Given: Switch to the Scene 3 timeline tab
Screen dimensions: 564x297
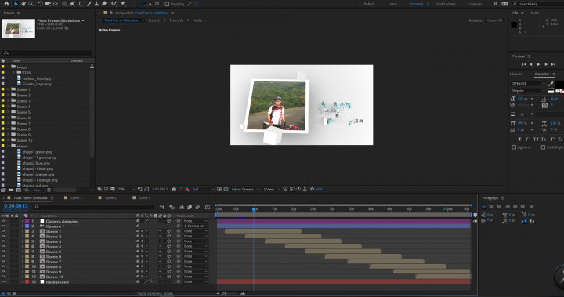Looking at the screenshot, I should pyautogui.click(x=110, y=198).
